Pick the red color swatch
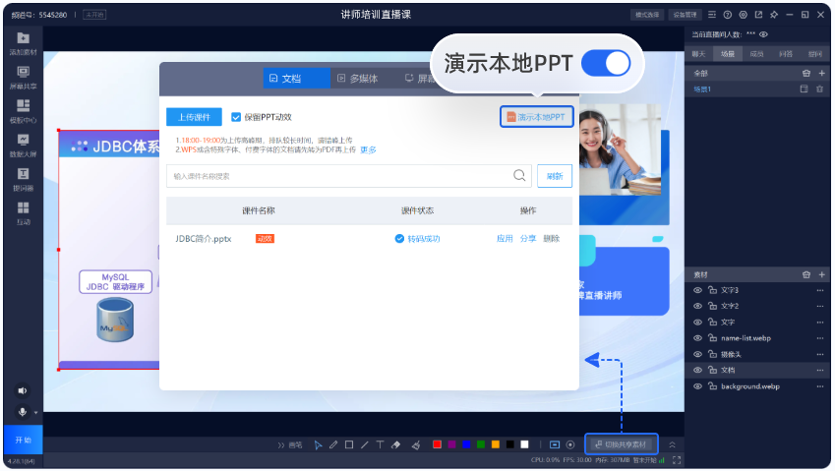Viewport: 835px width, 471px height. point(438,444)
